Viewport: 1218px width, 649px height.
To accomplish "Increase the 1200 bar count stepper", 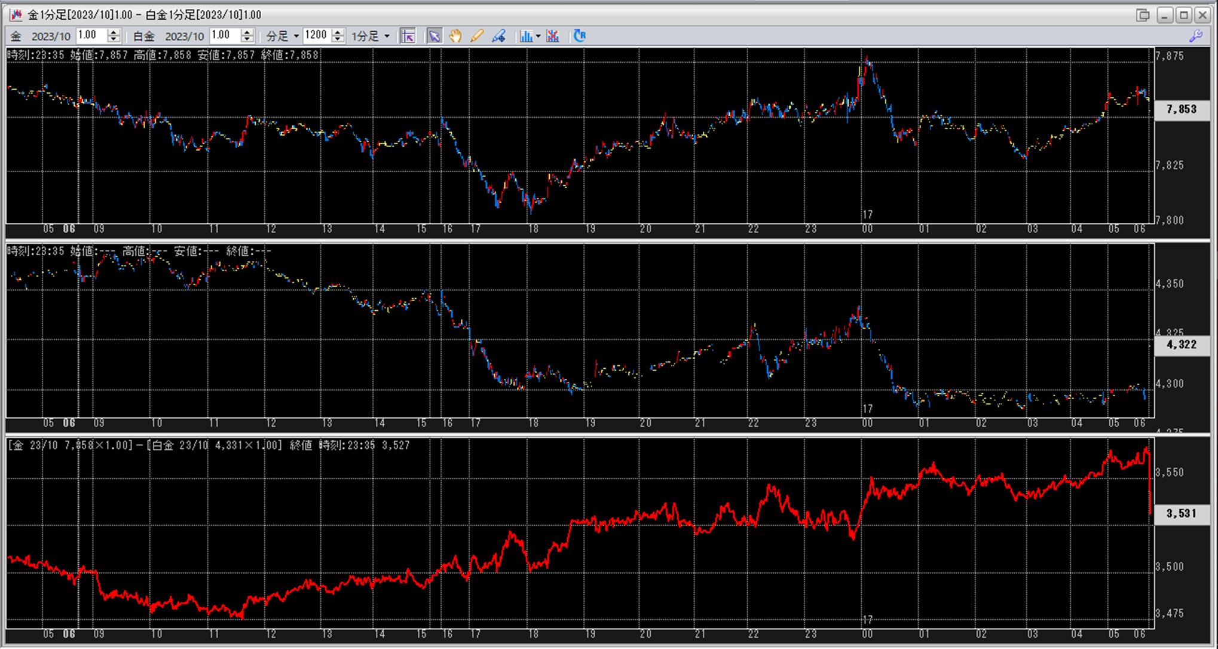I will (x=338, y=32).
